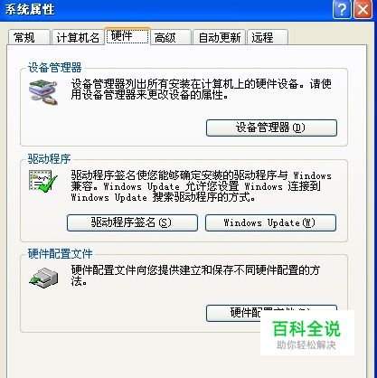Click the hardware profiles icon
Image resolution: width=377 pixels, height=378 pixels.
[x=44, y=278]
